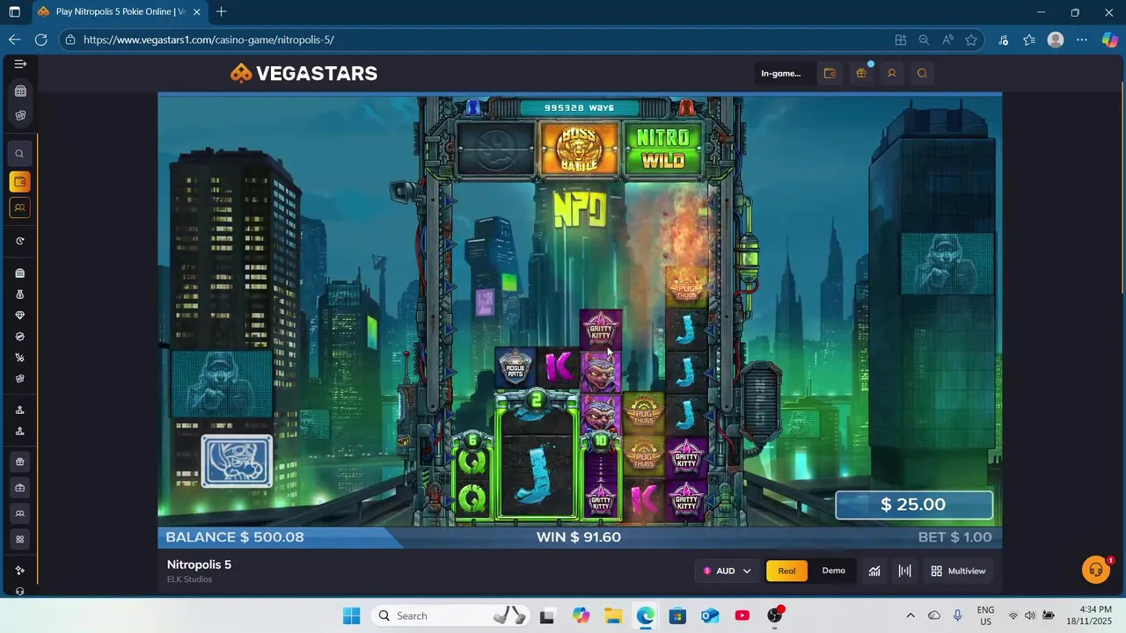Screen dimensions: 1126x633
Task: Select the Play Nitropolis 5 browser tab
Action: click(x=119, y=12)
